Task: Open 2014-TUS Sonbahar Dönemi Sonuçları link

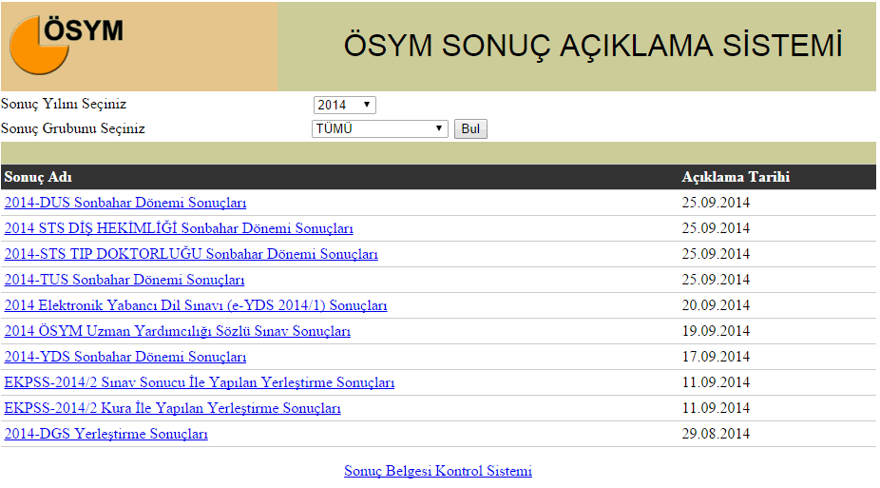Action: [124, 280]
